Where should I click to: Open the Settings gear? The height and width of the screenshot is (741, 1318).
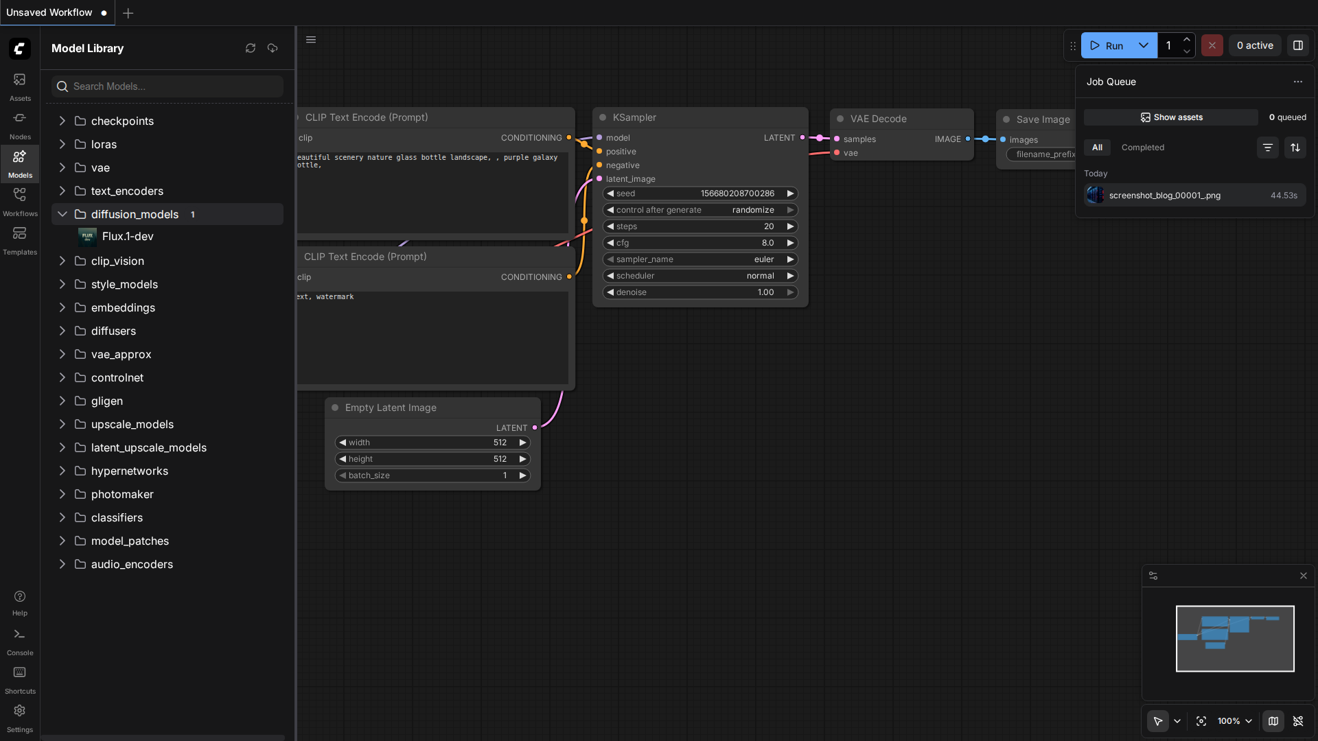coord(20,718)
